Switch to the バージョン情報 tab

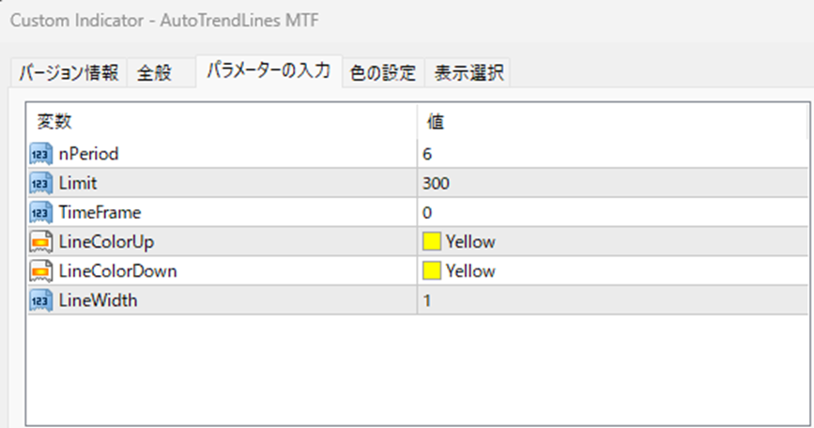click(69, 72)
